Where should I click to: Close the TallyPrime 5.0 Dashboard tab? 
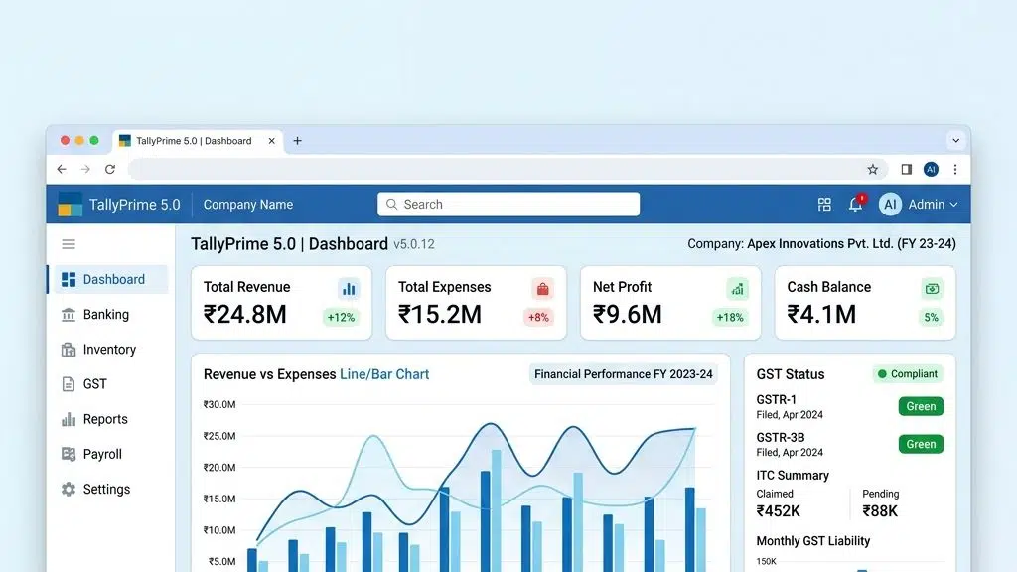272,141
